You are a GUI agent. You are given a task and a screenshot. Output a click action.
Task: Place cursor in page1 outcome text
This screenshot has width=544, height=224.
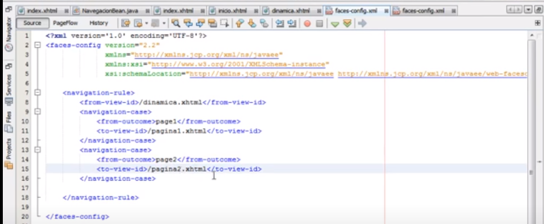[x=166, y=121]
